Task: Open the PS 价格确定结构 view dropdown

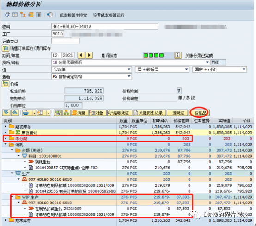Action: point(129,76)
